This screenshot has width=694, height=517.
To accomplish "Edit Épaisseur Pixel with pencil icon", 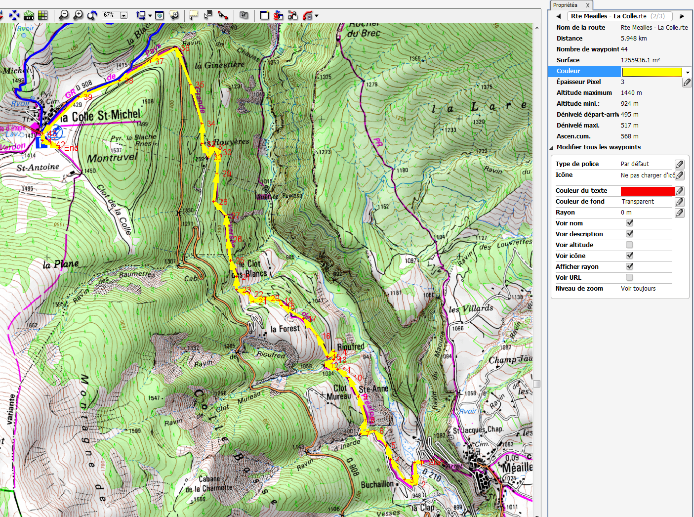I will point(687,83).
